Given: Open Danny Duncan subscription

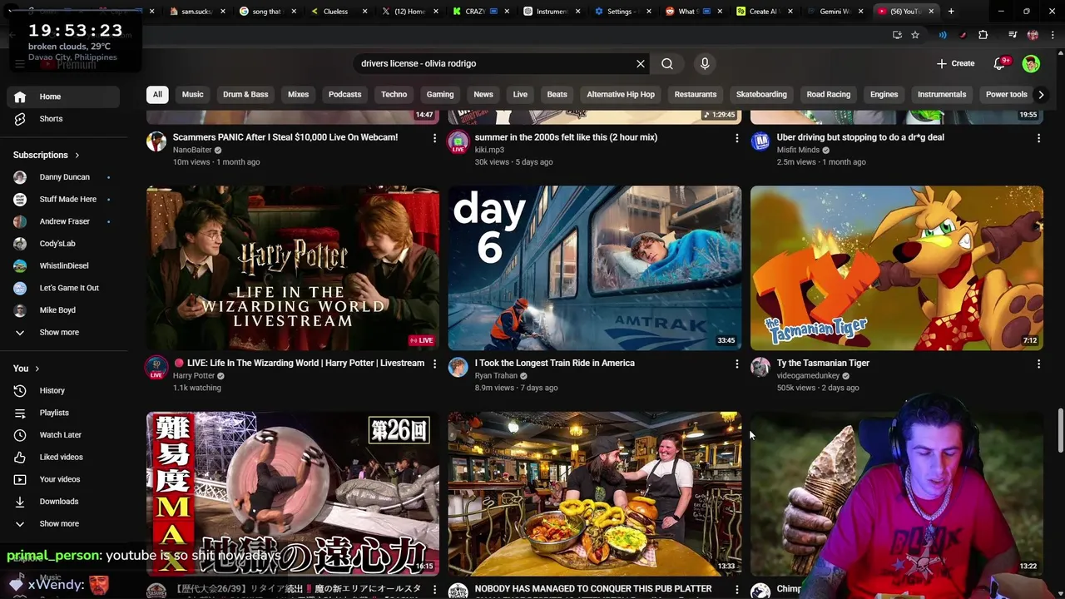Looking at the screenshot, I should pos(63,177).
